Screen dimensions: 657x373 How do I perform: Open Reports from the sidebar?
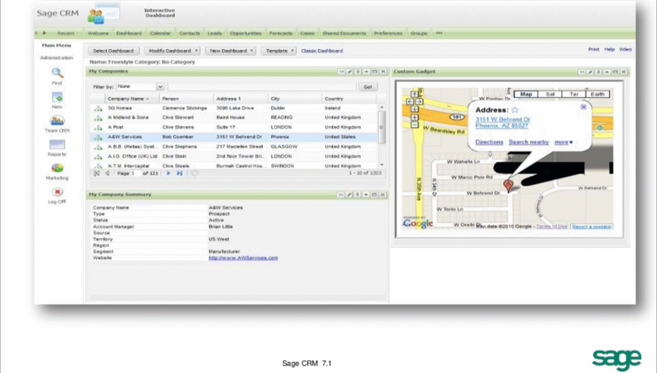coord(57,144)
